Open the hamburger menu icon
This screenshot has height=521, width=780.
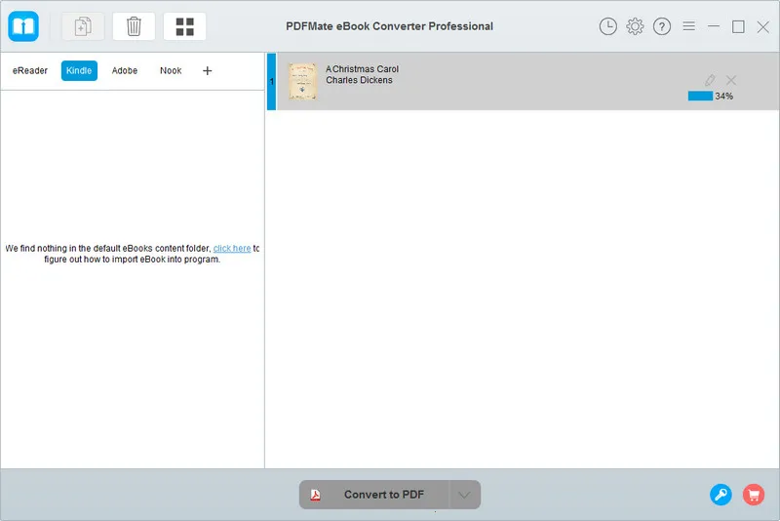688,26
